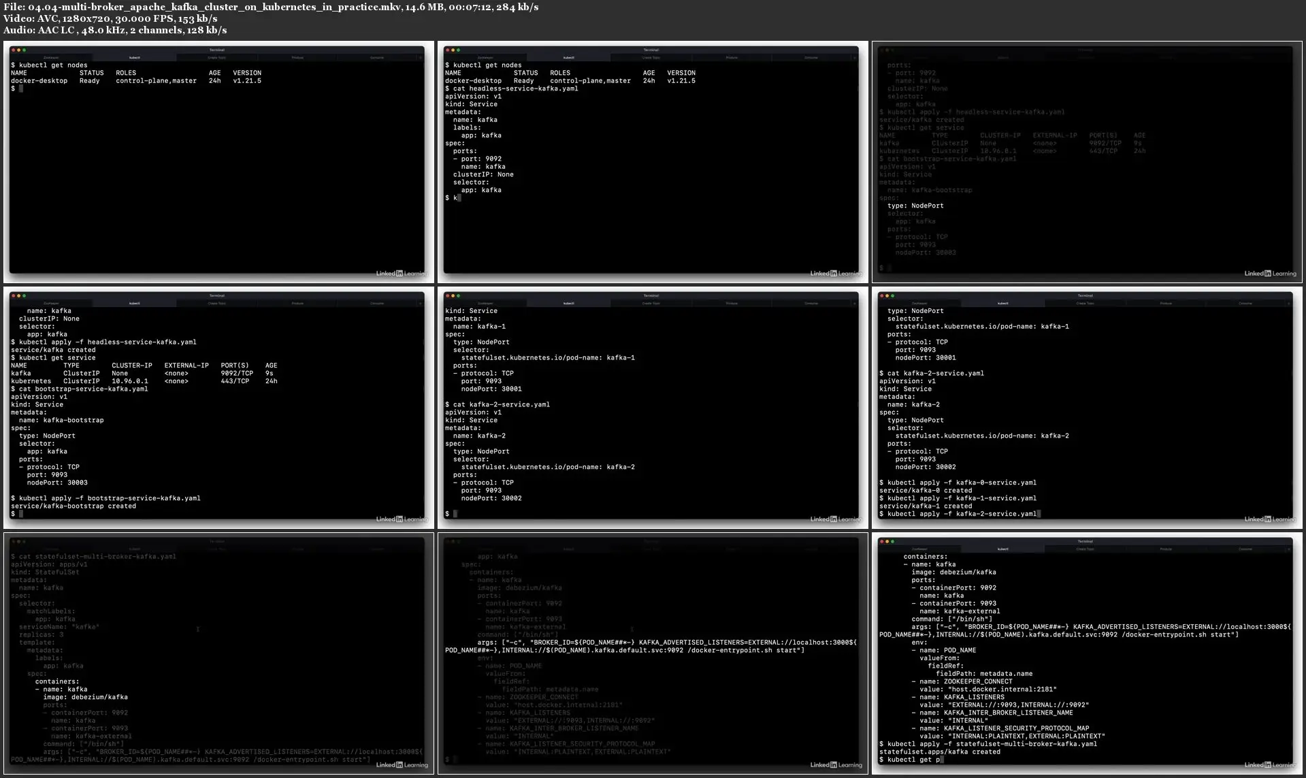The width and height of the screenshot is (1306, 778).
Task: Select the Produce tab in the get-nodes-only thumbnail
Action: point(297,58)
